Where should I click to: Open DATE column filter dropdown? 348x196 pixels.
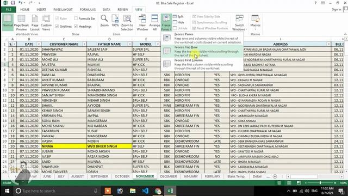(x=39, y=44)
